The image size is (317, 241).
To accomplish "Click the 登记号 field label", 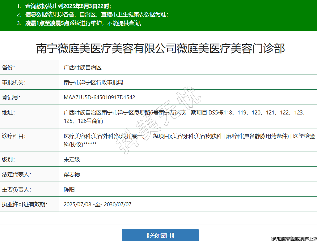I will click(11, 97).
